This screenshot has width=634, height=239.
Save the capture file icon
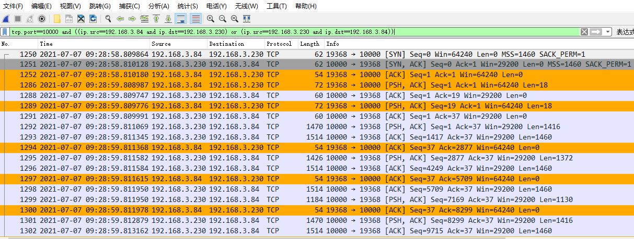69,19
